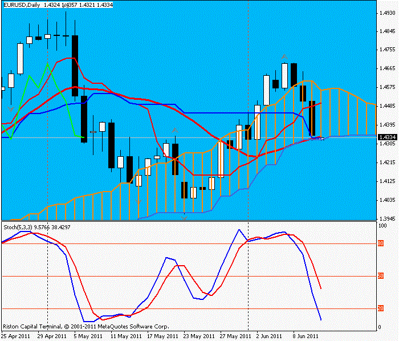399x341 pixels.
Task: Click the 1.4125 price axis value
Action: click(387, 181)
